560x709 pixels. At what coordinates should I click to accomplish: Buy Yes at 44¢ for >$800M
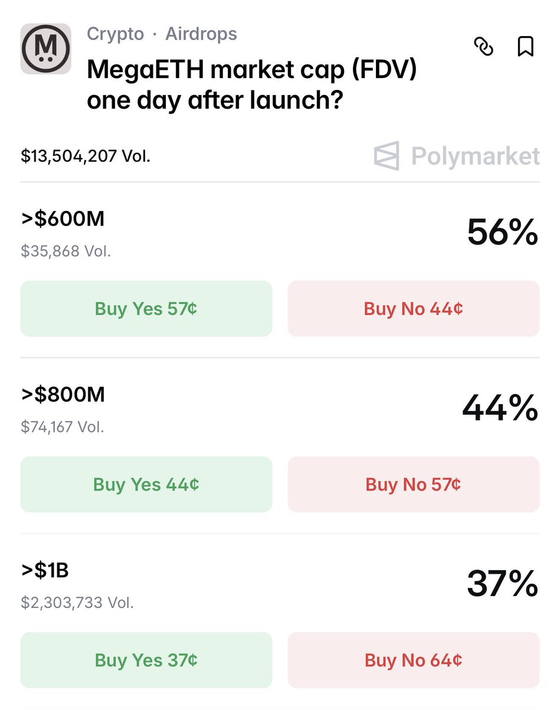(146, 484)
